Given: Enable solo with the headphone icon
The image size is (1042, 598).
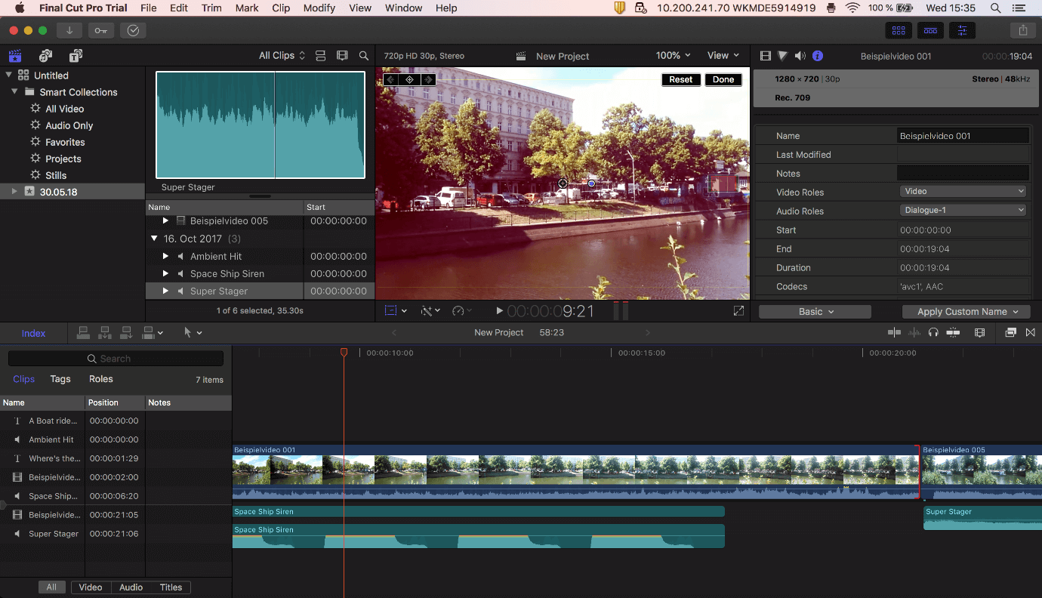Looking at the screenshot, I should (x=932, y=332).
